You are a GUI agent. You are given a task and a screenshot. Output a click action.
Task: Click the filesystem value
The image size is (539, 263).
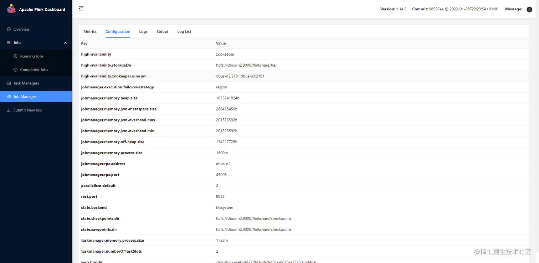tap(225, 208)
